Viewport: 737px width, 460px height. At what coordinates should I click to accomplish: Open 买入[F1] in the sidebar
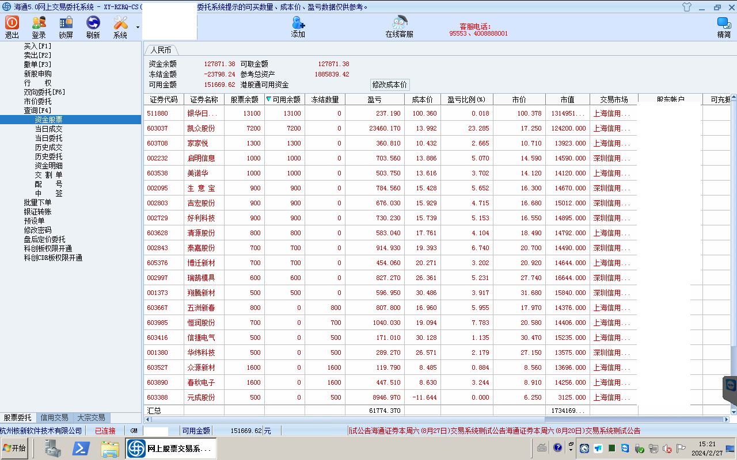click(x=37, y=46)
